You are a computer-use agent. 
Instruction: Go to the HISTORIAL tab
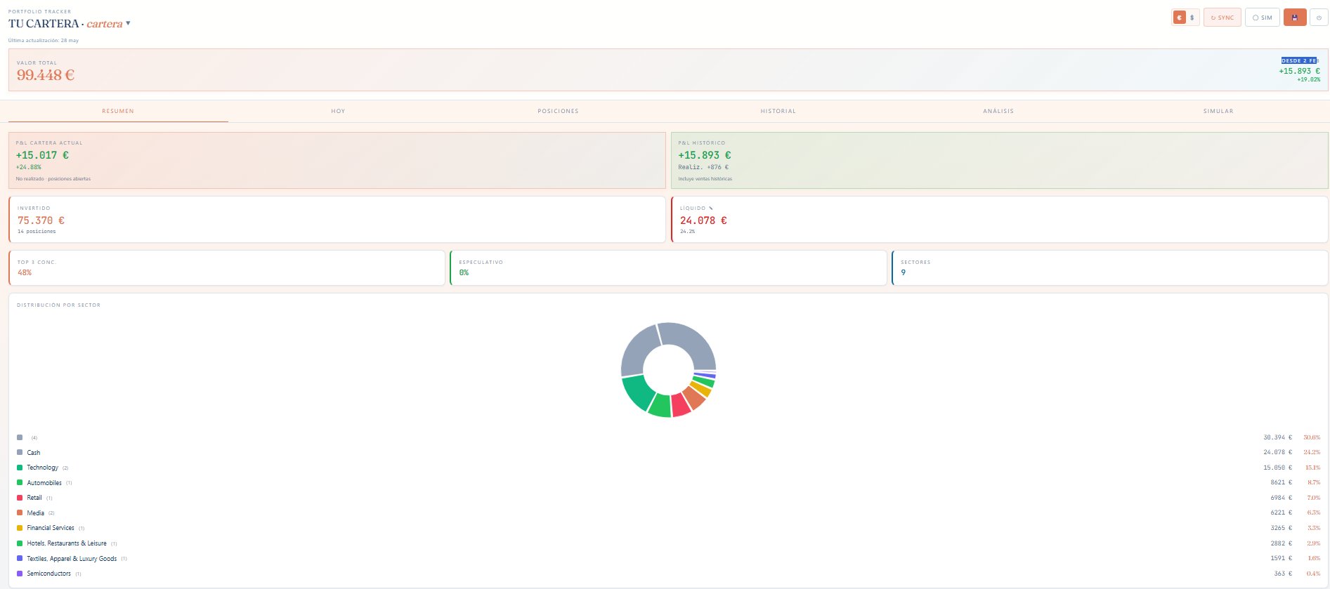coord(778,111)
